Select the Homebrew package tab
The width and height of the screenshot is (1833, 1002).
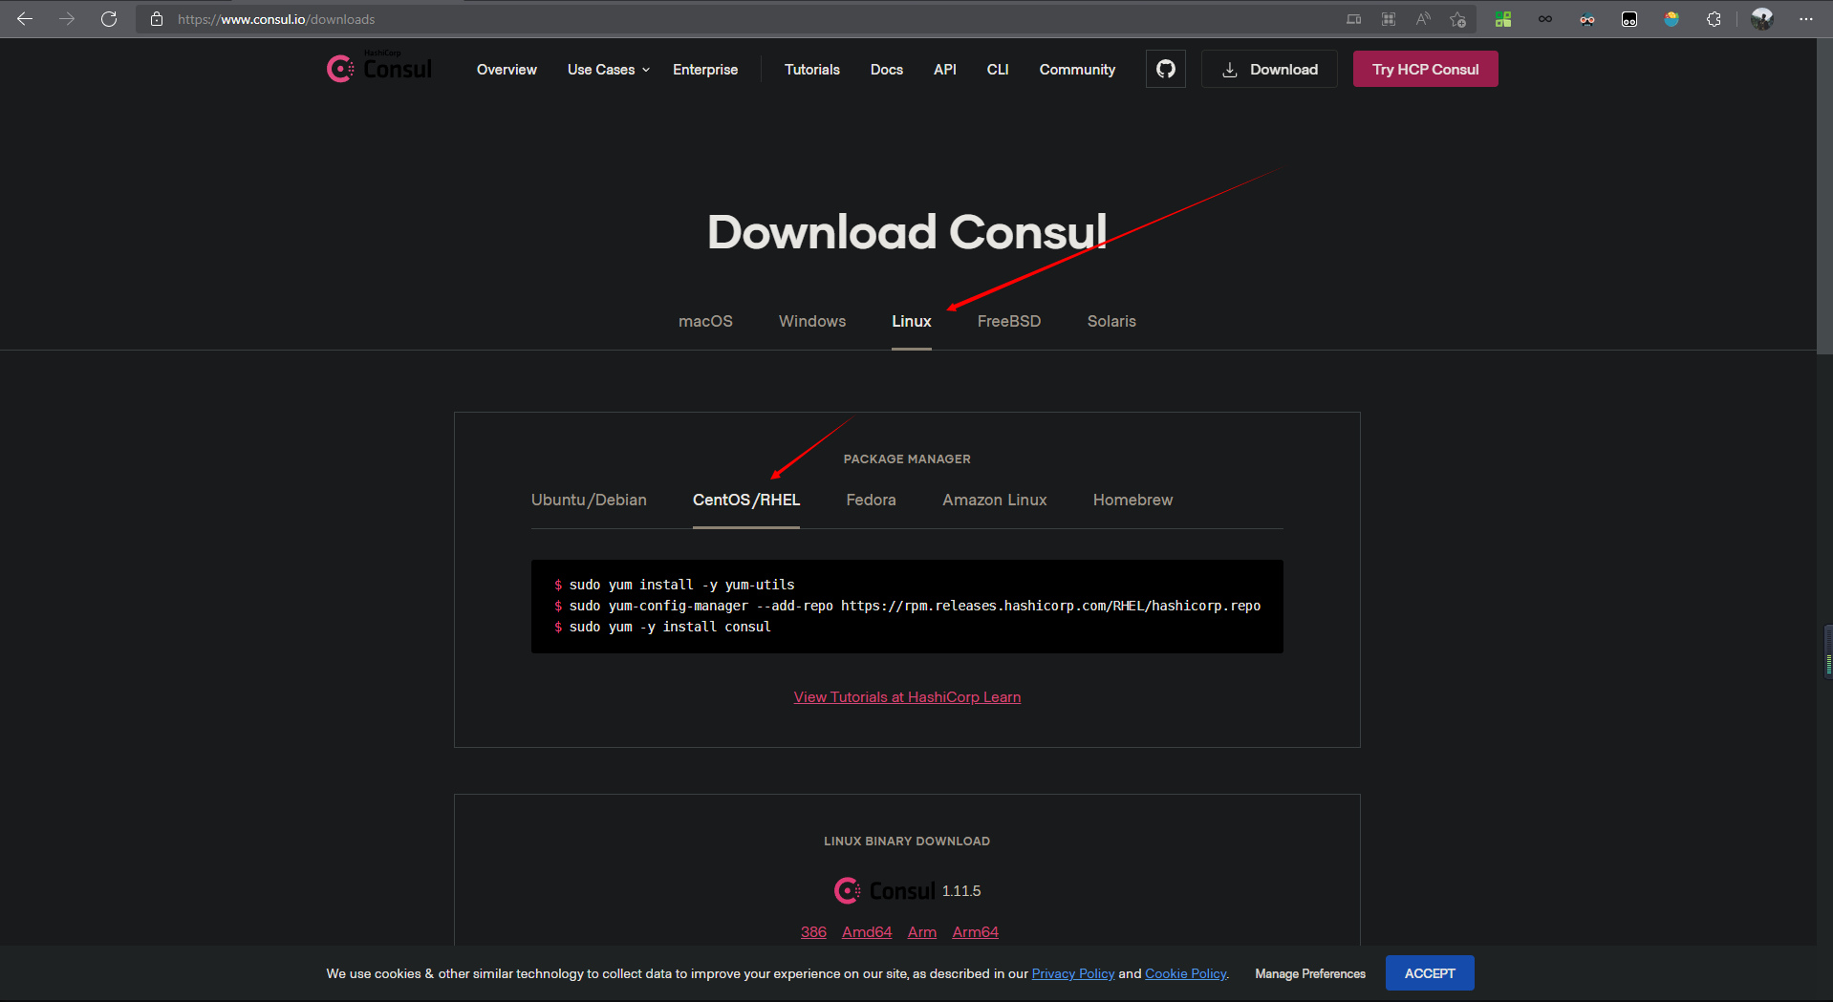click(x=1132, y=500)
